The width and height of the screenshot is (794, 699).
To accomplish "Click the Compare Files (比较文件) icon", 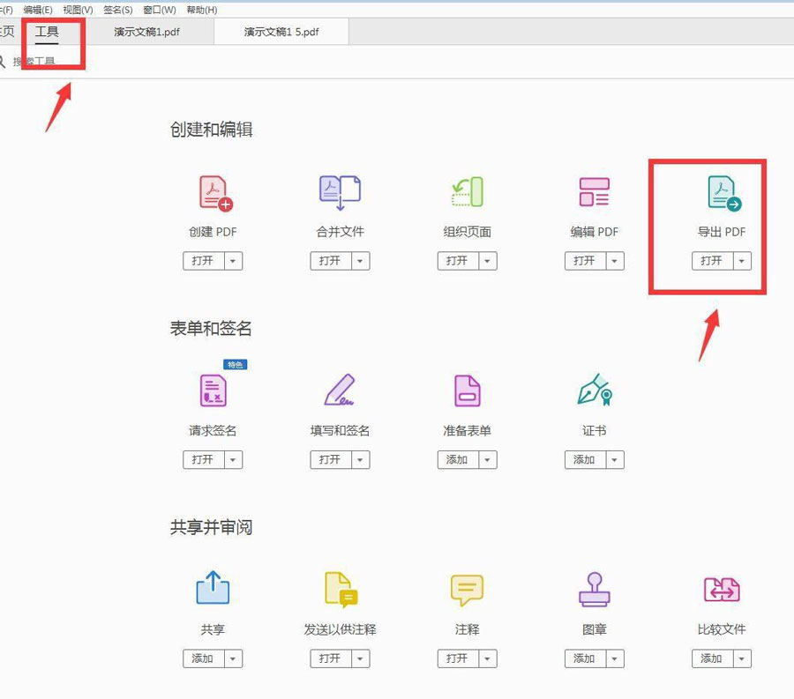I will coord(722,590).
